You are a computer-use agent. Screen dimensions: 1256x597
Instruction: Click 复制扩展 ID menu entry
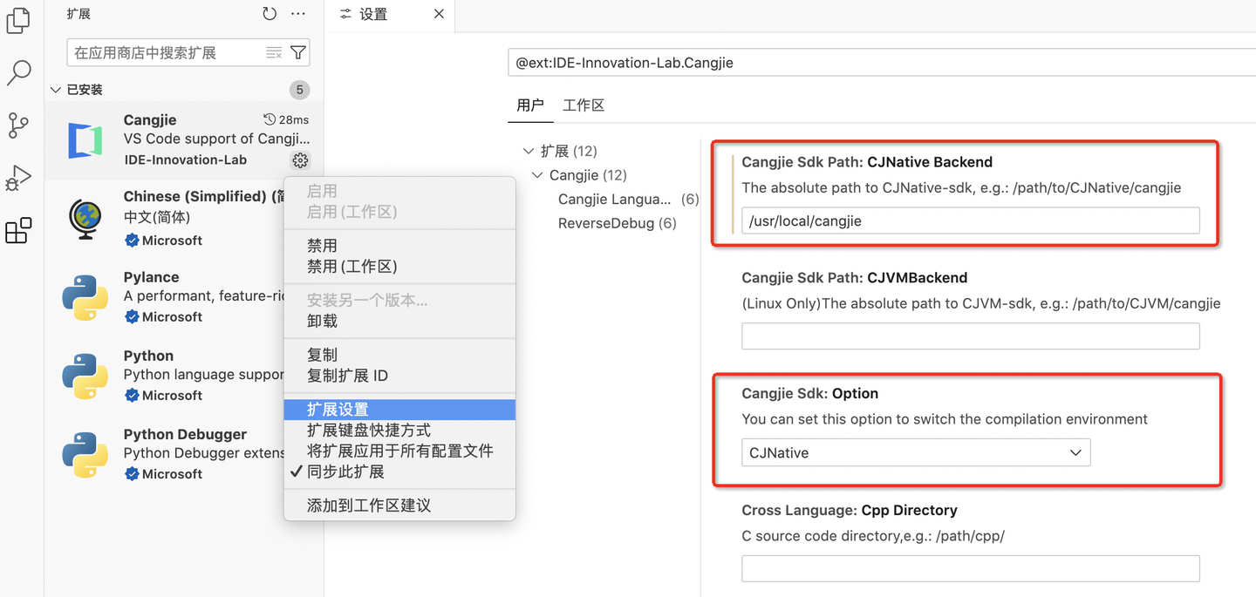(x=347, y=376)
